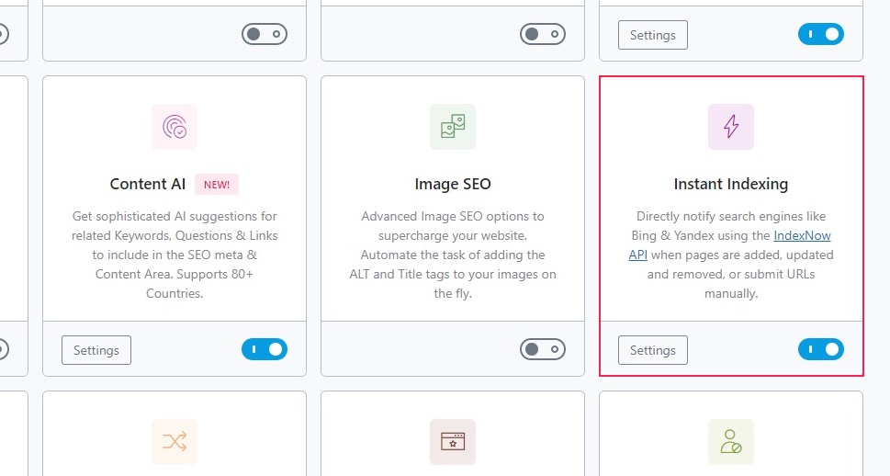Screen dimensions: 890x476
Task: Disable the Content AI module toggle
Action: point(265,349)
